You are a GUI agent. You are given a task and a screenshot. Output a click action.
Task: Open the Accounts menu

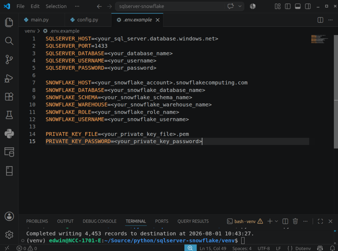[x=9, y=216]
